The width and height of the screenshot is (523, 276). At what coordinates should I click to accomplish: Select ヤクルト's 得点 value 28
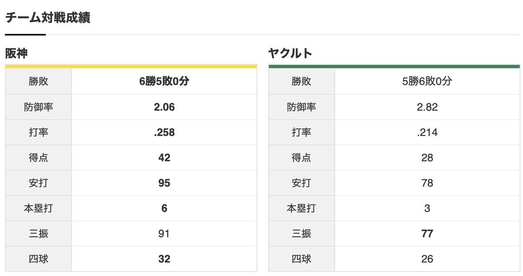click(x=427, y=158)
